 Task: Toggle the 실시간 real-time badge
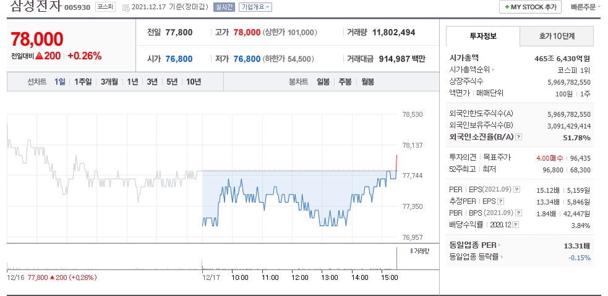point(224,7)
